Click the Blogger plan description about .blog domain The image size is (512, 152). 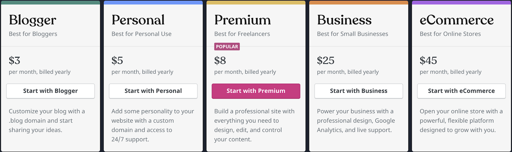click(x=47, y=121)
